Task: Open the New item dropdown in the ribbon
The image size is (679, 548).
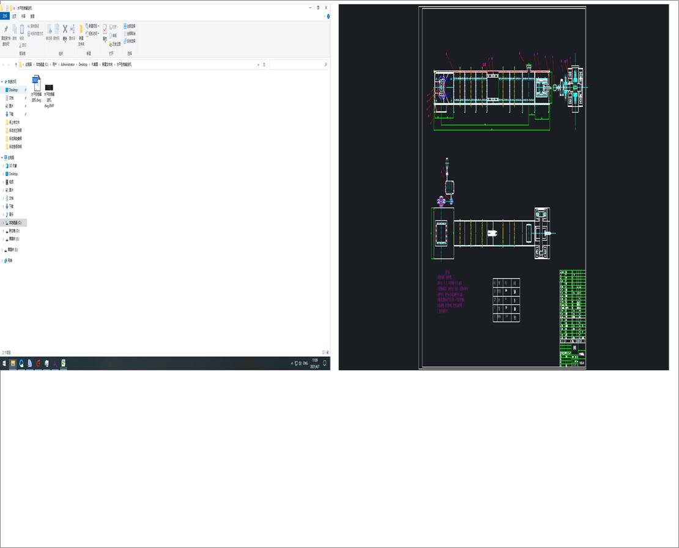Action: tap(92, 26)
